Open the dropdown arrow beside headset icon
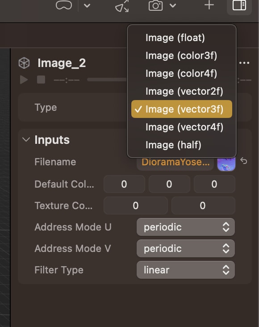The image size is (259, 327). [87, 6]
